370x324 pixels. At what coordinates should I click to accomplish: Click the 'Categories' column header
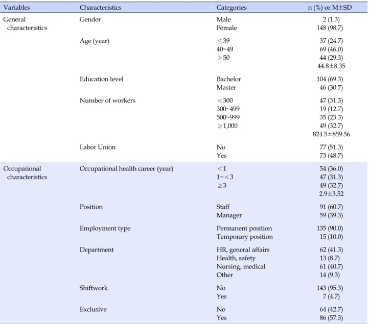231,8
